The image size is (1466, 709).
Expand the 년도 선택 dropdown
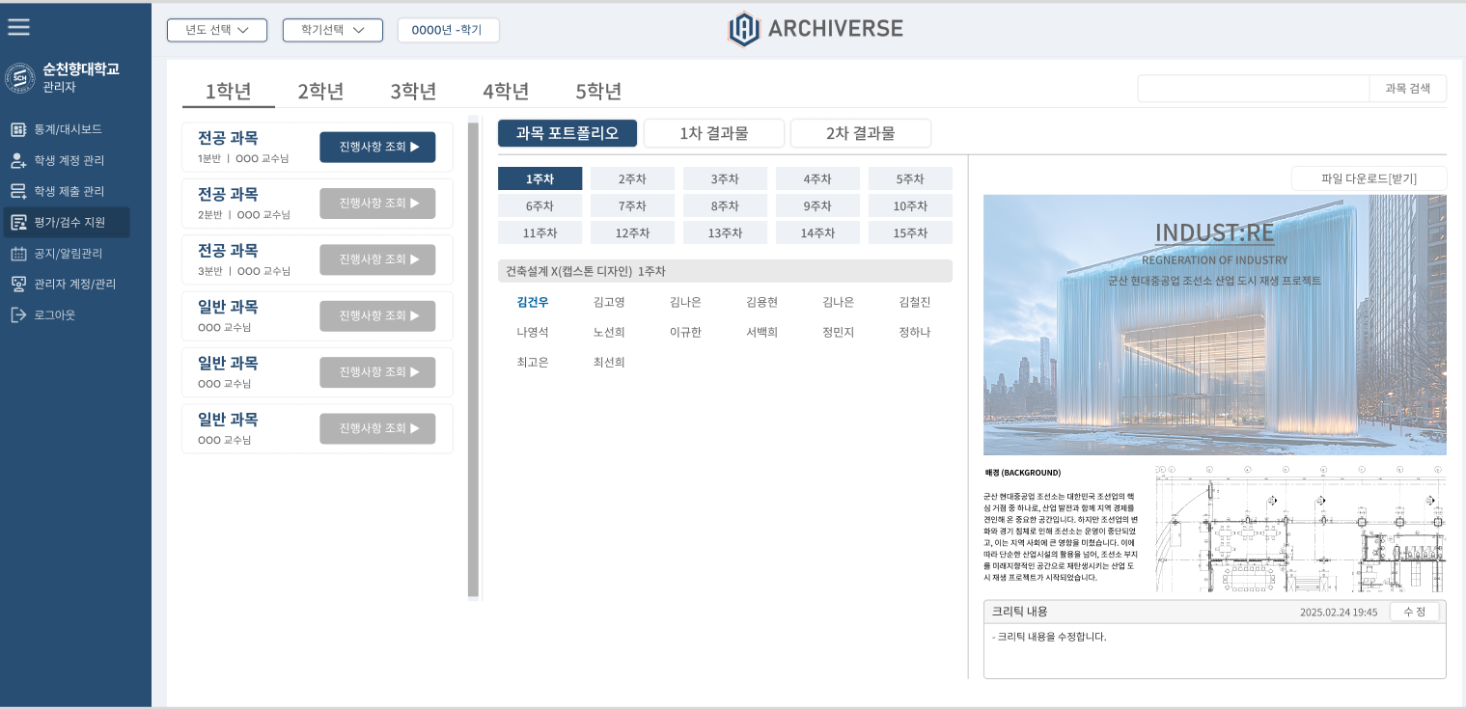point(216,31)
